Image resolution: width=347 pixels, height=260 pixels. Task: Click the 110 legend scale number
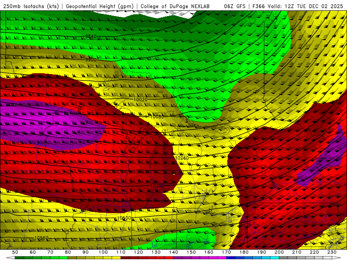(x=121, y=252)
